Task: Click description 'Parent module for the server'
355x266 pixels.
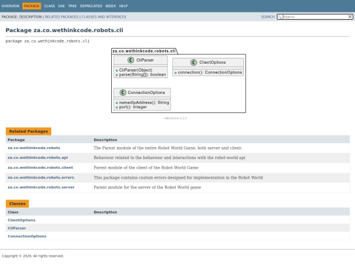Action: [x=147, y=187]
